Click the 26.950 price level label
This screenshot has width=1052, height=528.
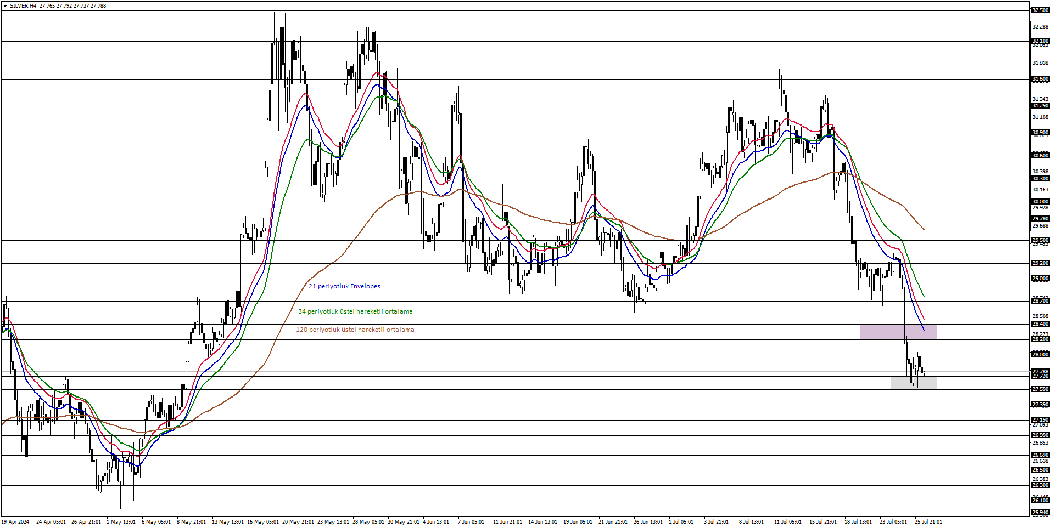(x=1040, y=435)
